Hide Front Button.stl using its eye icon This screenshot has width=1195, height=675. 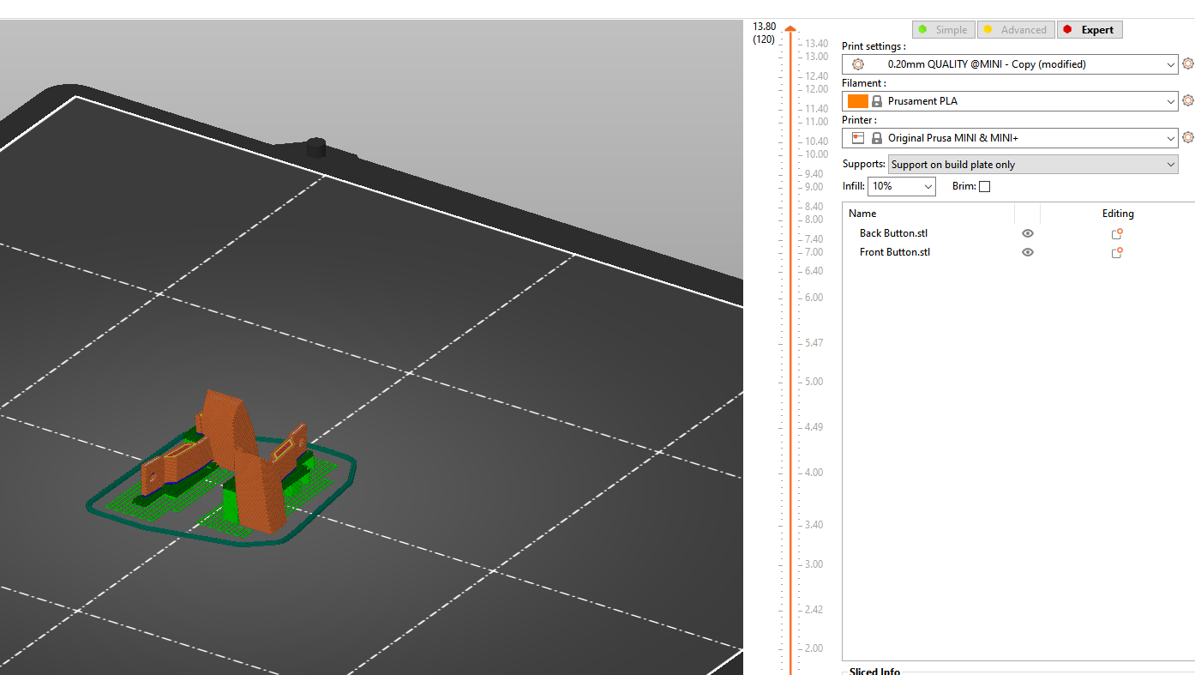click(x=1028, y=252)
